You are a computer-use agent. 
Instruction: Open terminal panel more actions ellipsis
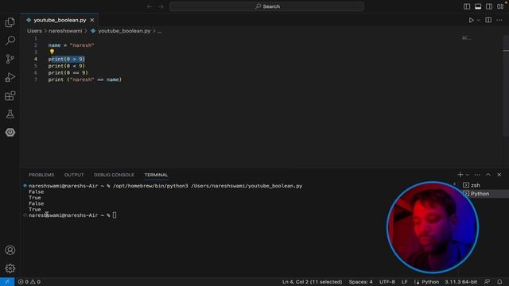(477, 175)
